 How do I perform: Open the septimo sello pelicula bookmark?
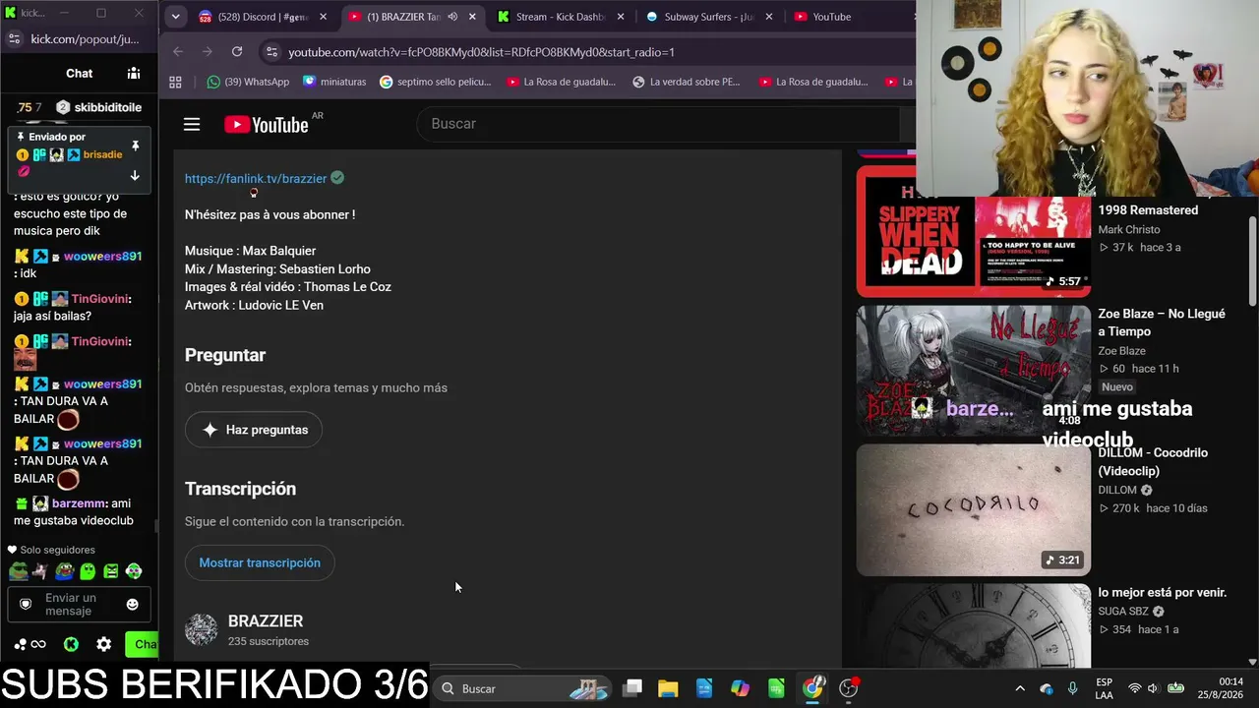click(435, 82)
